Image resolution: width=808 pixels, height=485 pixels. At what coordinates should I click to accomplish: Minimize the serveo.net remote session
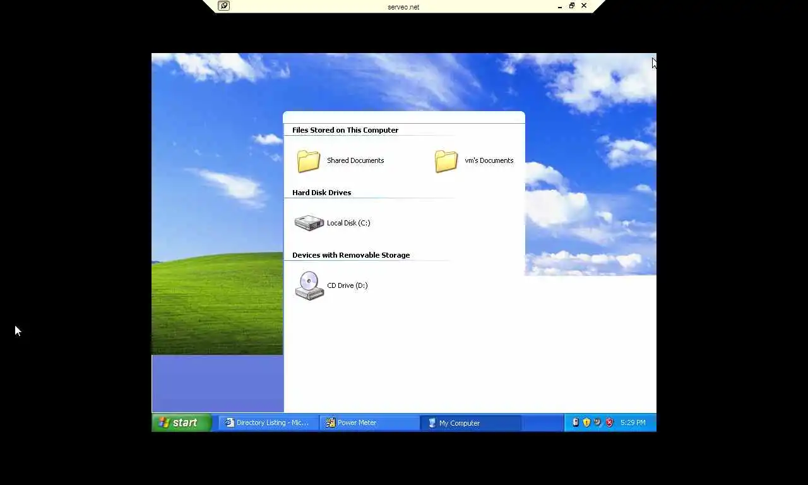tap(560, 6)
